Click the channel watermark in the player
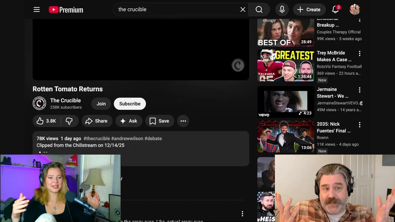This screenshot has height=222, width=395. coord(238,65)
